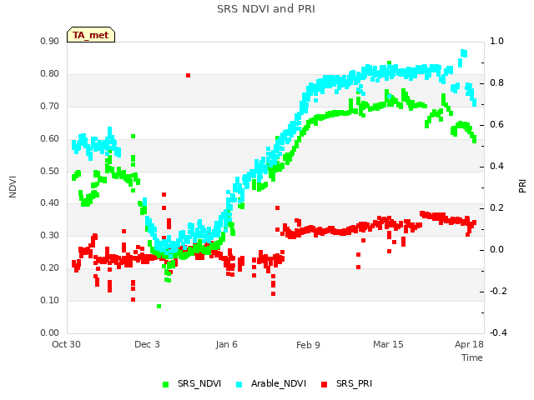Click the Feb 9 date tick label
Viewport: 534px width, 400px height.
pos(308,345)
